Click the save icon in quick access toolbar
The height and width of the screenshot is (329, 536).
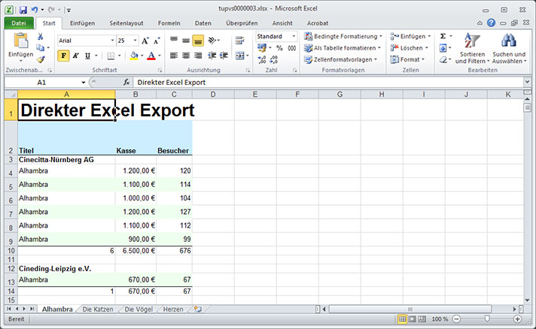23,10
